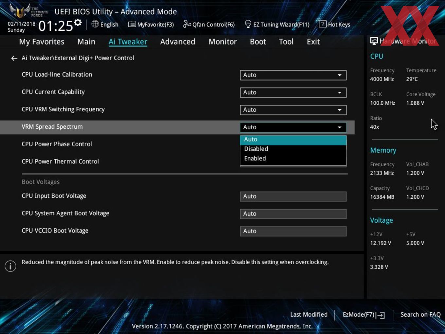Select the CPU Power Phase Control row
The image size is (445, 334).
point(57,144)
